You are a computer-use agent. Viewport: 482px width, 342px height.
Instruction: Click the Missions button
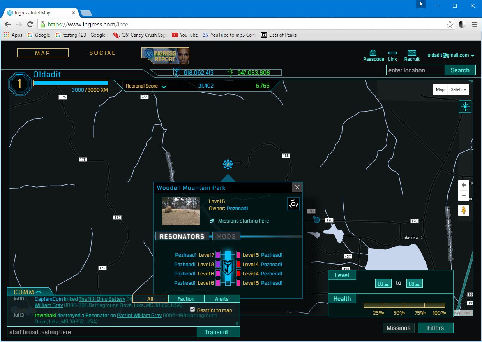pos(398,328)
